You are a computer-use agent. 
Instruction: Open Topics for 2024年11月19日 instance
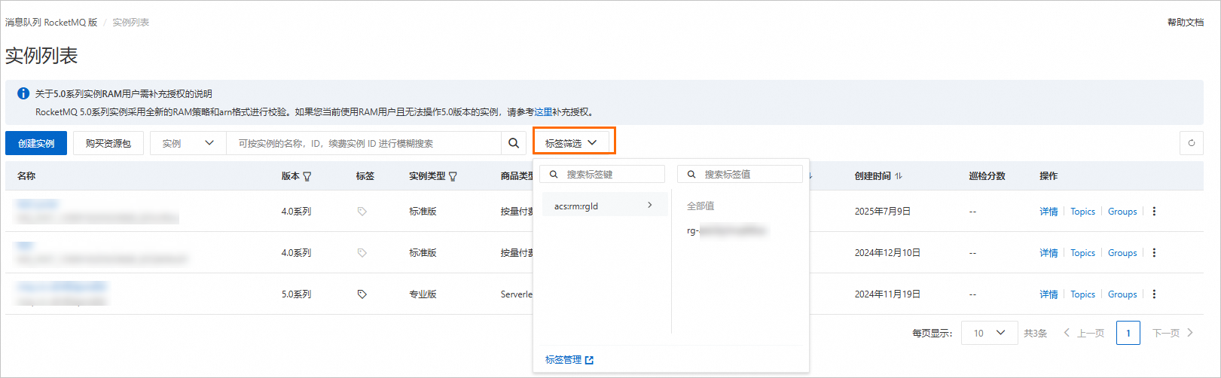[1083, 294]
